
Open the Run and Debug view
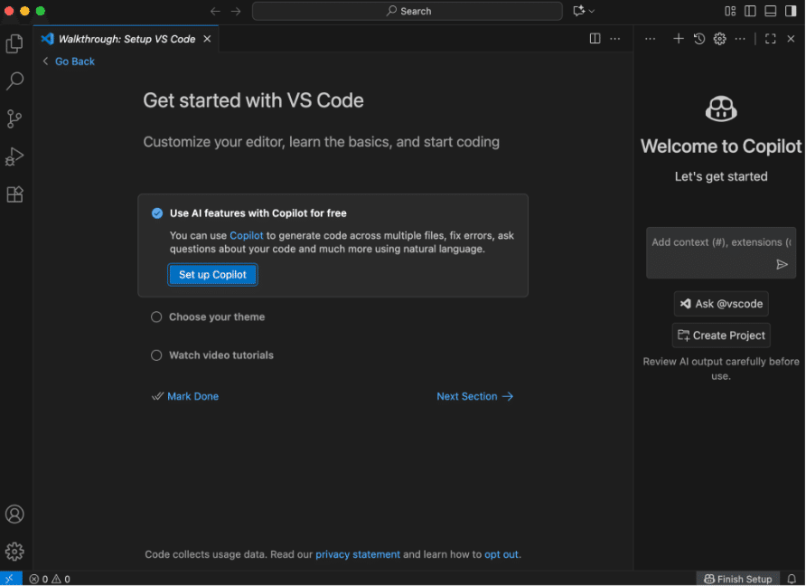[14, 156]
